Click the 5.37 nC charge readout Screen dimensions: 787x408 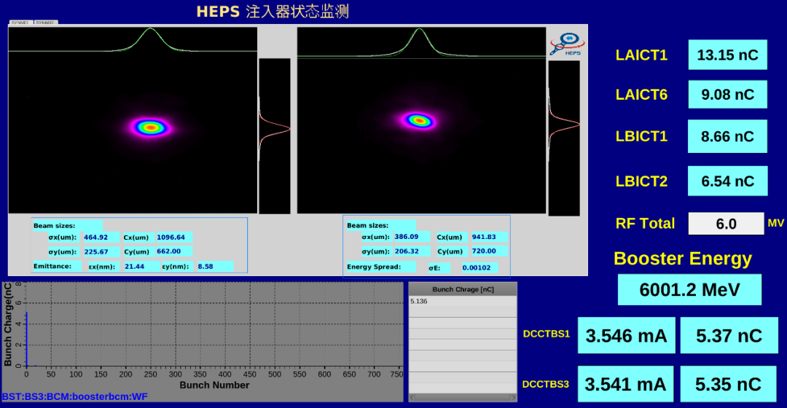tap(729, 335)
